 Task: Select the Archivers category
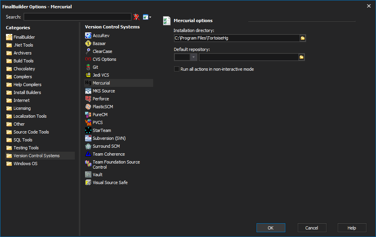click(x=23, y=53)
